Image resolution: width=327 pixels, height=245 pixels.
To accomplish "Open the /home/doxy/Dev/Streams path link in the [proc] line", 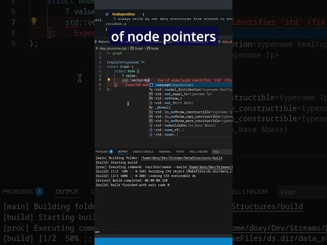I will [x=211, y=167].
